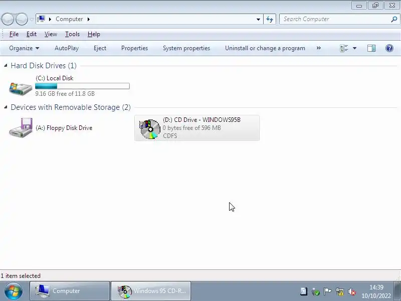Click '1 item selected' status bar text
This screenshot has height=301, width=401.
tap(21, 275)
